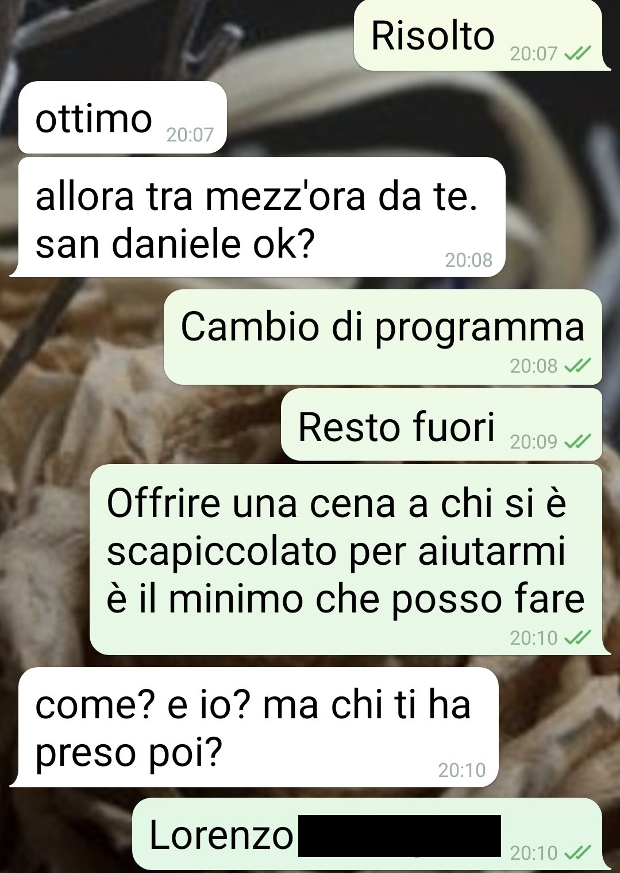Tap the 20:07 timestamp on 'Risolto'
The width and height of the screenshot is (620, 873).
(x=534, y=54)
